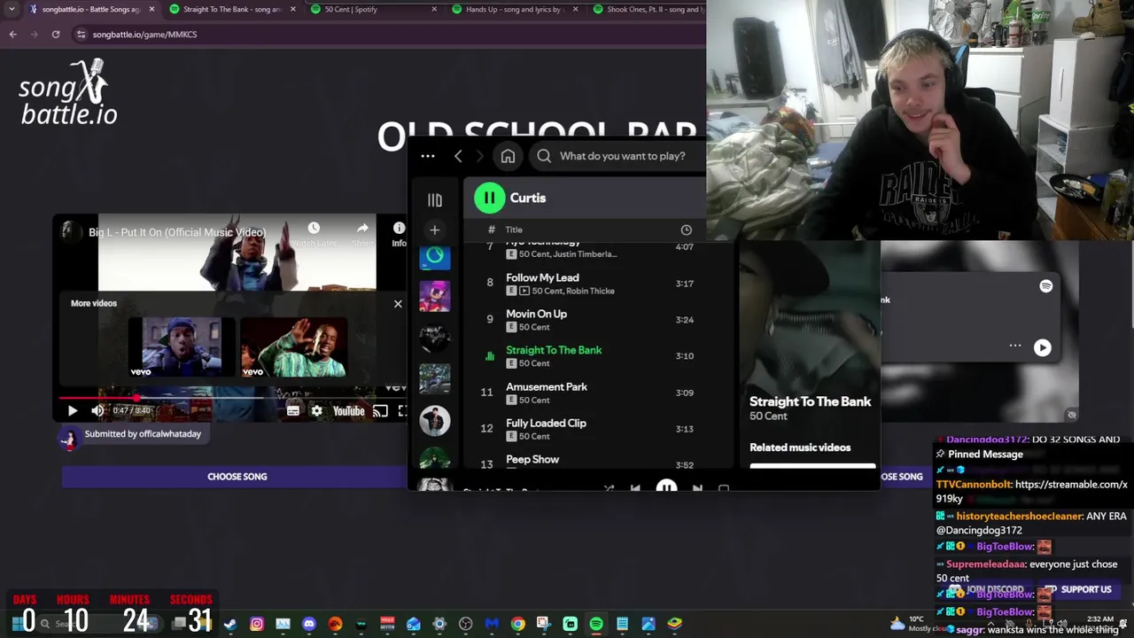This screenshot has width=1134, height=638.
Task: Show the YouTube video Info card
Action: [399, 234]
